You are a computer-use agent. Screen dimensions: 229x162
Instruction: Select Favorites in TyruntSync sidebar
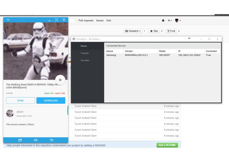click(88, 60)
